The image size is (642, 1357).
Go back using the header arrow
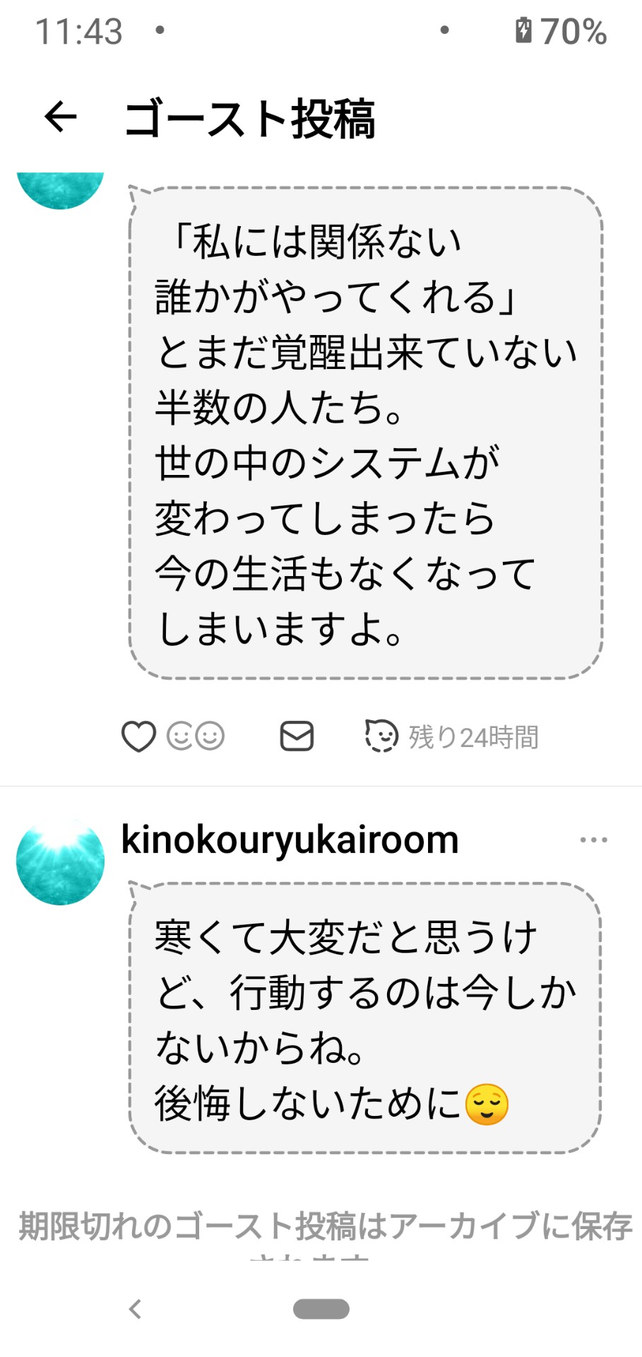pyautogui.click(x=61, y=117)
